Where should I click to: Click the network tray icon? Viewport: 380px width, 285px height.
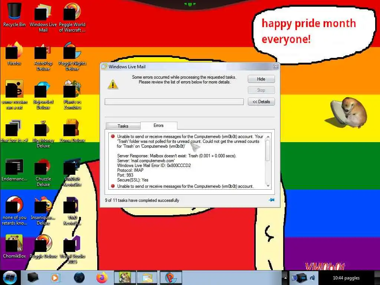299,278
